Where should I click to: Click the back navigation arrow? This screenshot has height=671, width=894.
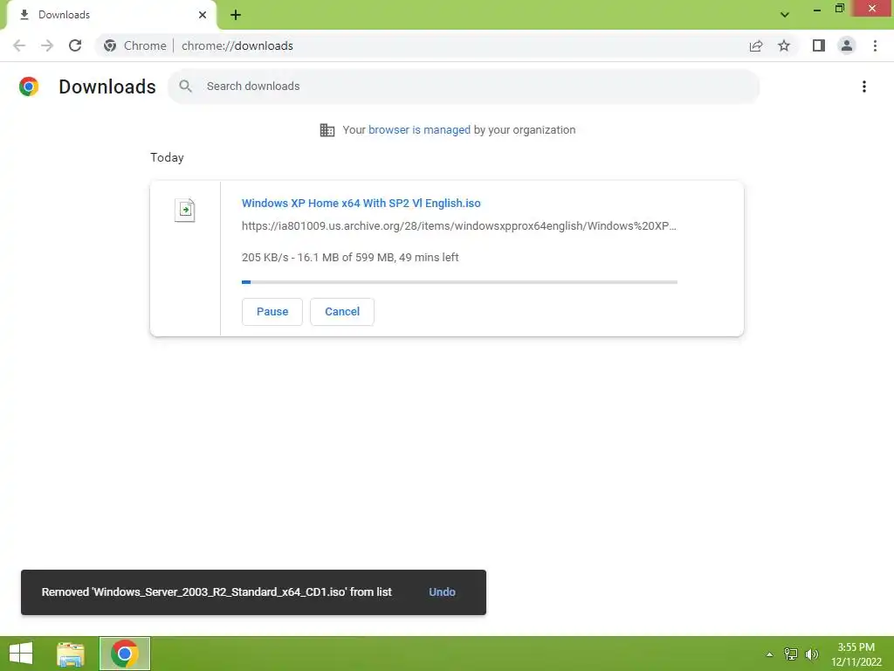coord(19,45)
